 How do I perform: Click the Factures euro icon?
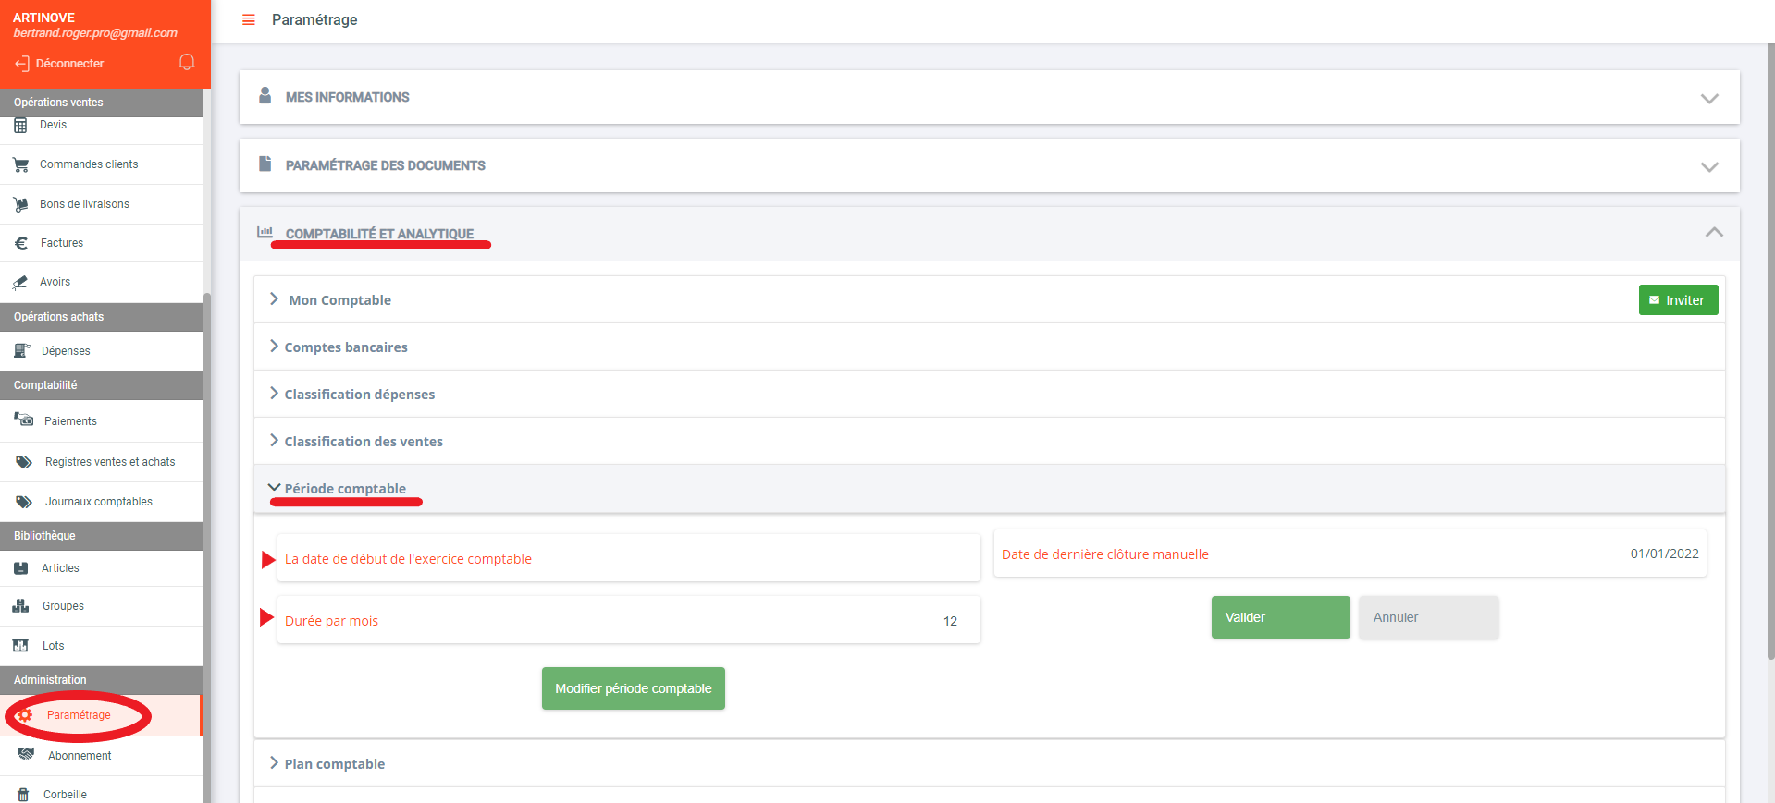tap(21, 243)
